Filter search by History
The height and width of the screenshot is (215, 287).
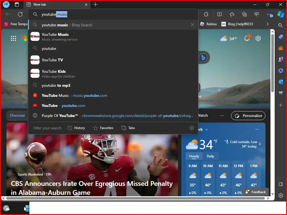[76, 128]
